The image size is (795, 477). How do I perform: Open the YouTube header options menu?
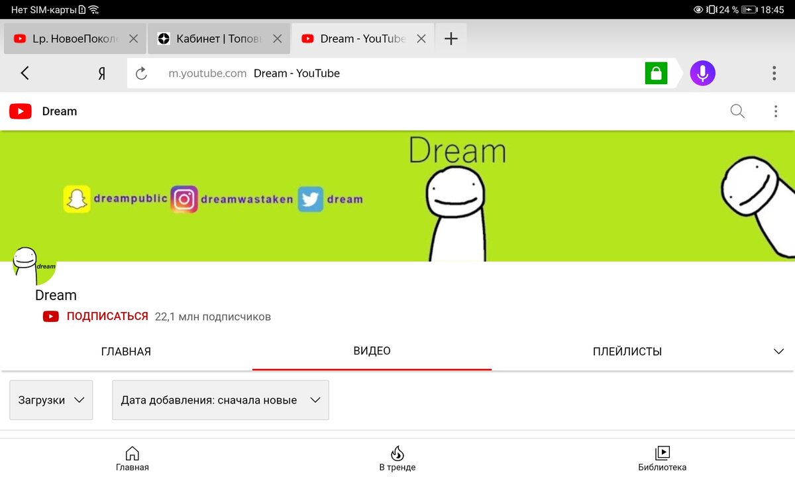[x=776, y=111]
